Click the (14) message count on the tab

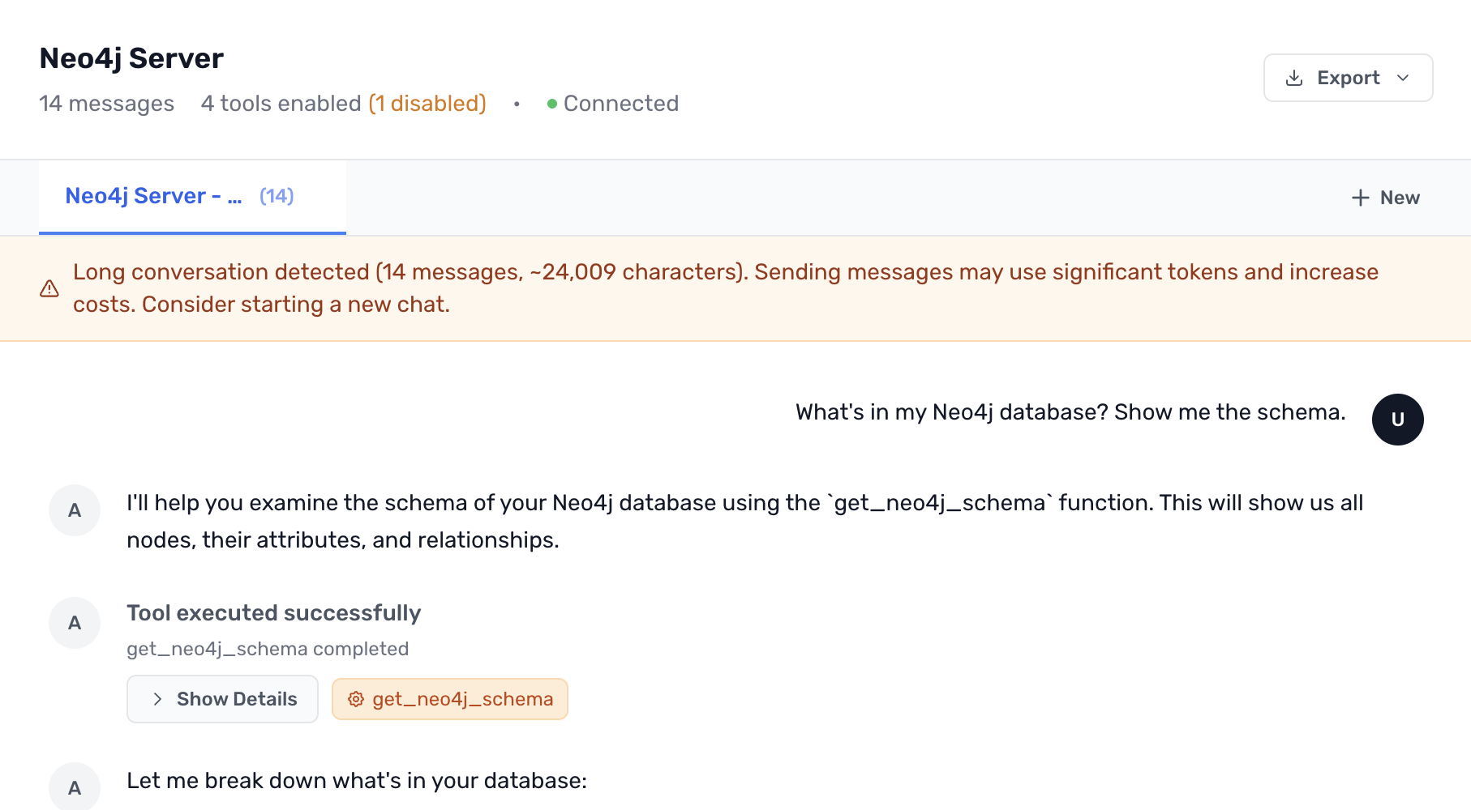pyautogui.click(x=277, y=196)
